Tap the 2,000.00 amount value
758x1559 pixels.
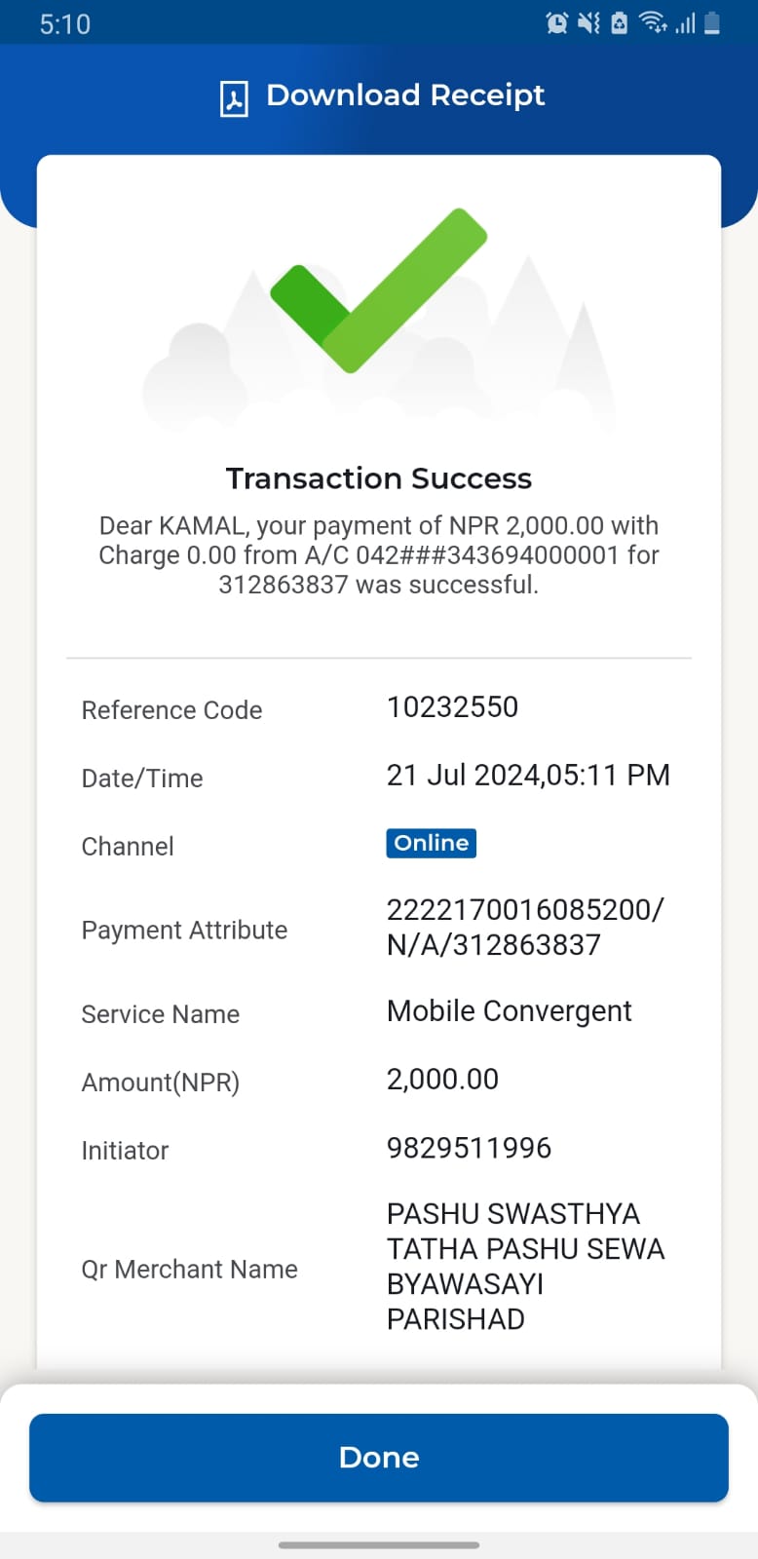[x=443, y=1079]
